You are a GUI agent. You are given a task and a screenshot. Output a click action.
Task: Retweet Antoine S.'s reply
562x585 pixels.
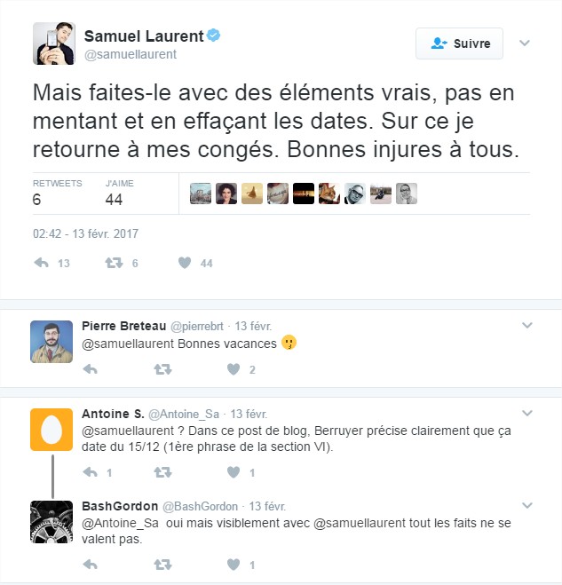point(162,472)
